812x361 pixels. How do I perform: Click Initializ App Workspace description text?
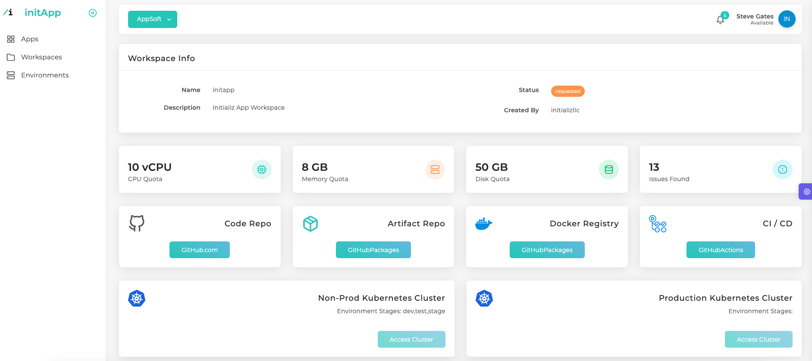248,108
